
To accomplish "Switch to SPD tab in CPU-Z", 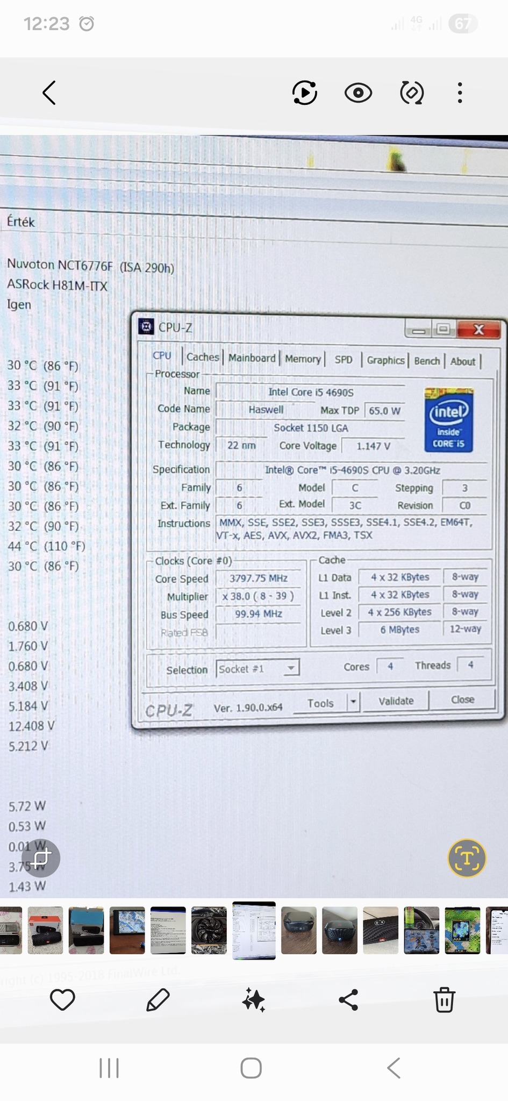I will (x=344, y=360).
